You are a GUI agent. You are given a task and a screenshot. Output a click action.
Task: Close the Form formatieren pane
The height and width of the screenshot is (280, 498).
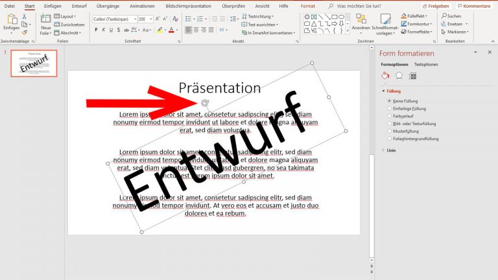coord(490,52)
